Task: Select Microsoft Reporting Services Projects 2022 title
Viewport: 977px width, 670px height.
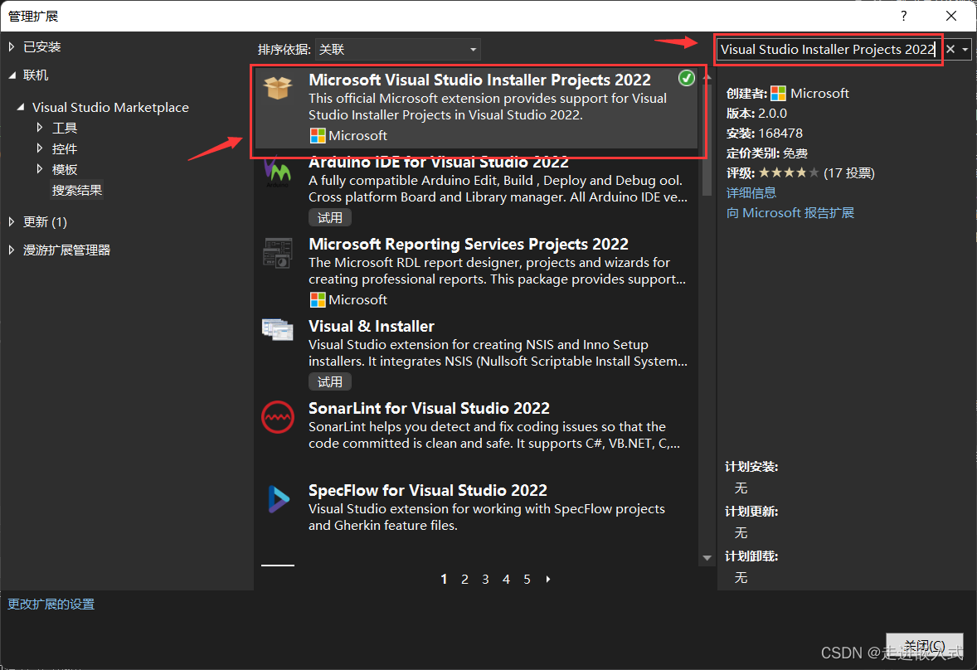Action: point(469,244)
